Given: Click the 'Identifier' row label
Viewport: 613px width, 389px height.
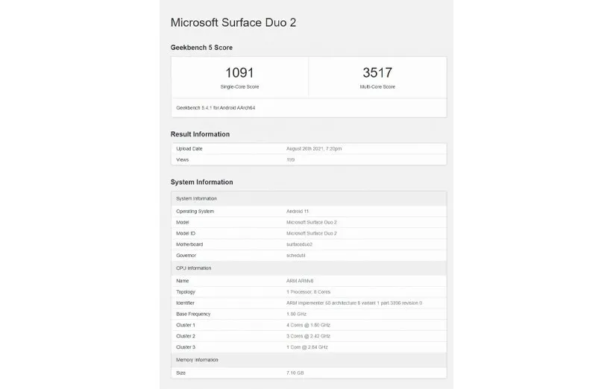Looking at the screenshot, I should coord(185,303).
